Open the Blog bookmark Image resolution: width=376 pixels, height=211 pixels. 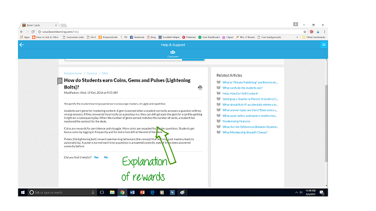click(152, 38)
